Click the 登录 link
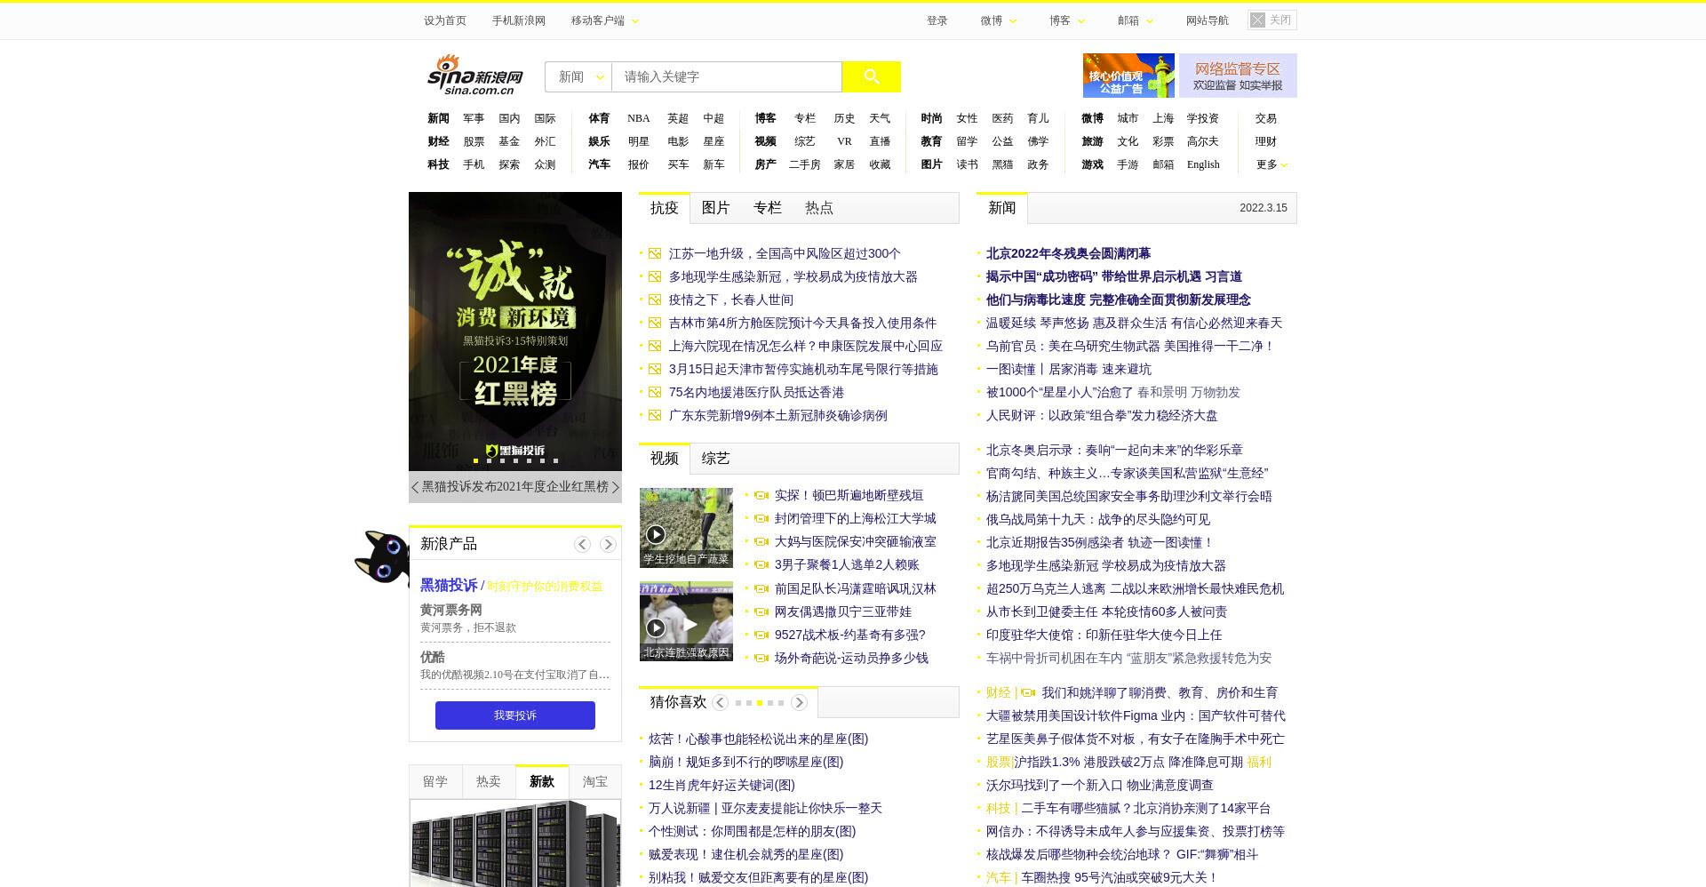The height and width of the screenshot is (887, 1706). pyautogui.click(x=937, y=20)
